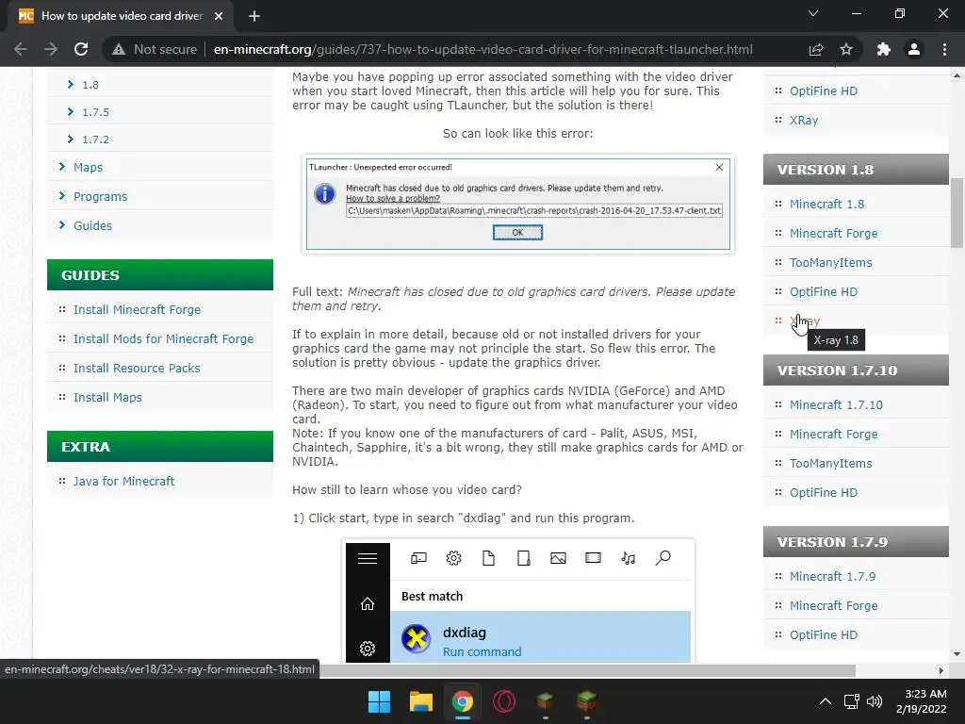965x724 pixels.
Task: Click the URL in the address bar
Action: tap(483, 49)
